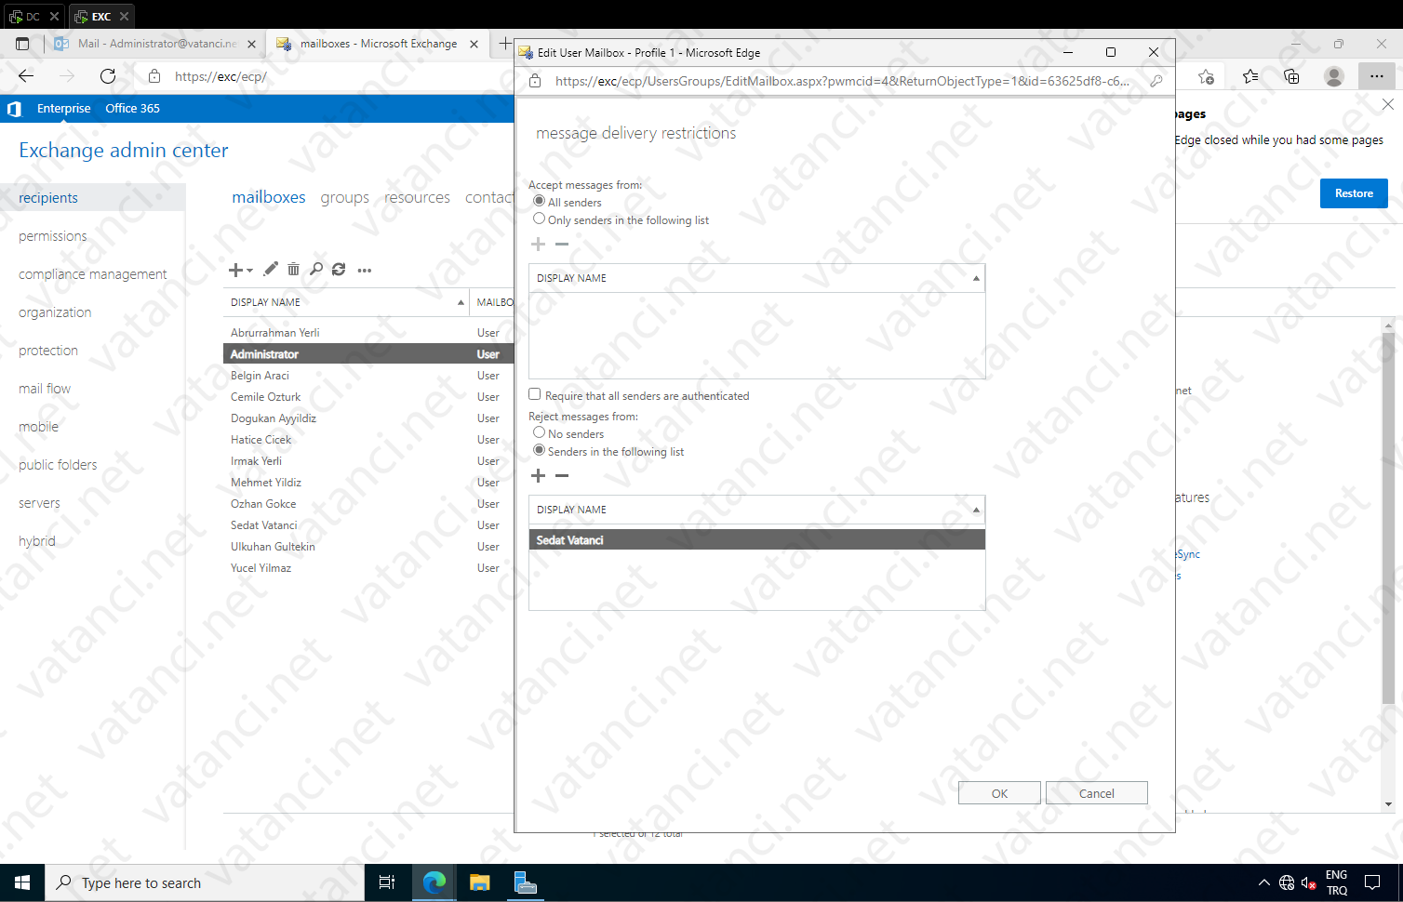1403x902 pixels.
Task: Select the No senders radio button
Action: click(539, 432)
